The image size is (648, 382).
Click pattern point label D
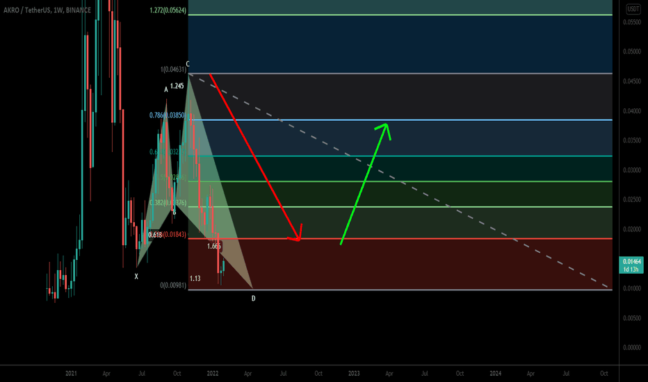(253, 298)
